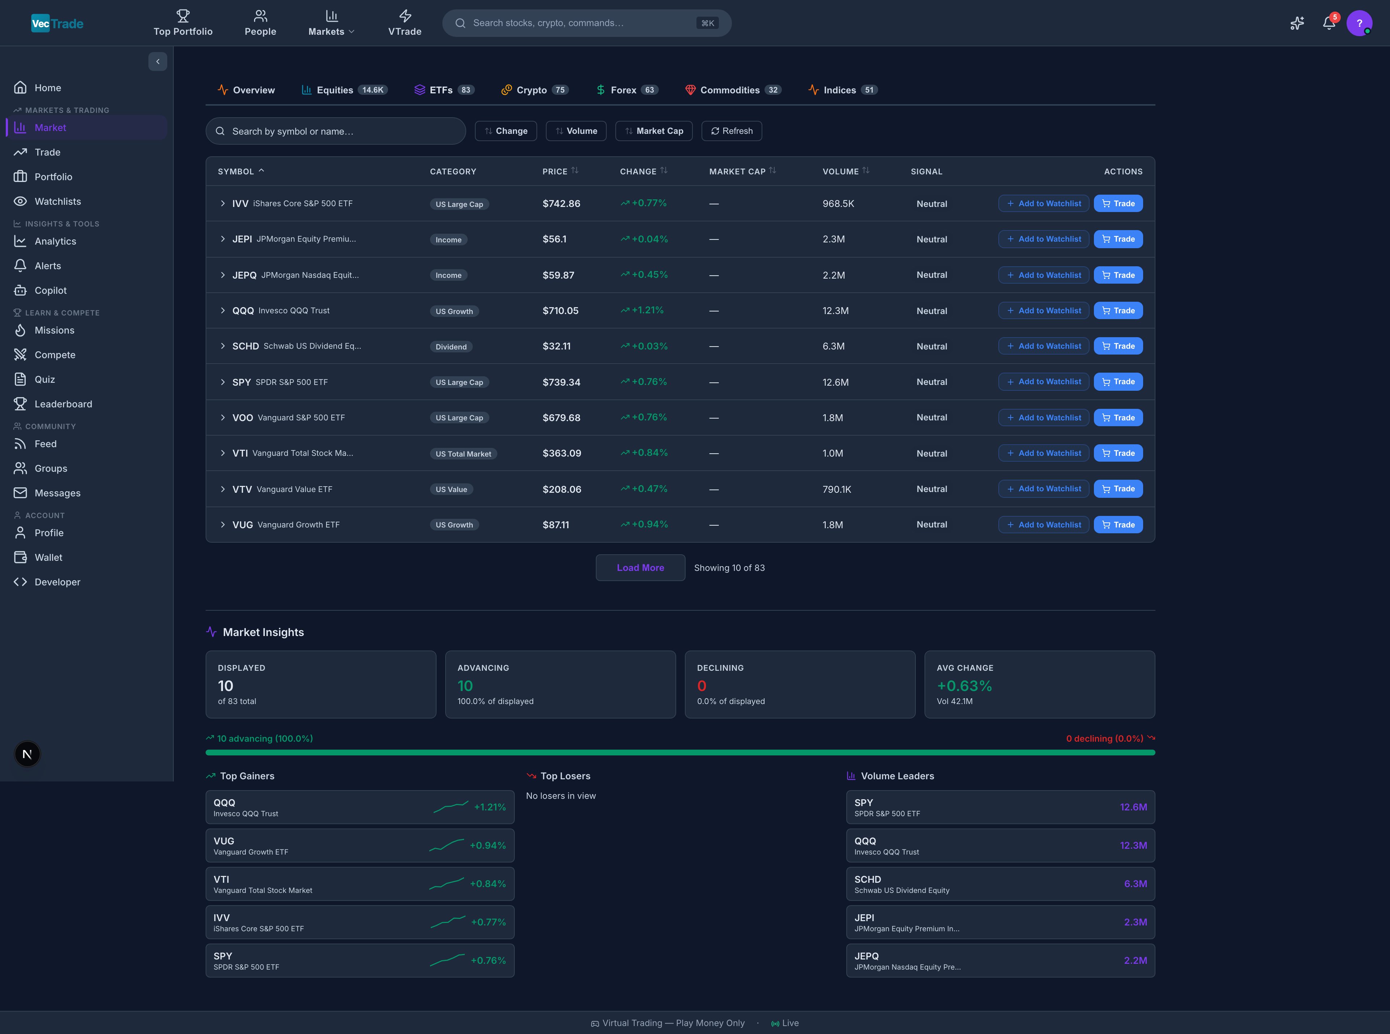The height and width of the screenshot is (1034, 1390).
Task: Switch to the Overview tab
Action: [x=246, y=90]
